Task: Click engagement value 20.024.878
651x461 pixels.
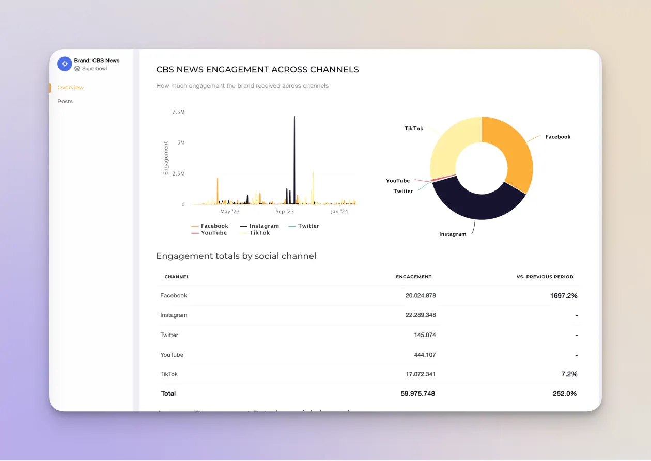Action: click(421, 296)
